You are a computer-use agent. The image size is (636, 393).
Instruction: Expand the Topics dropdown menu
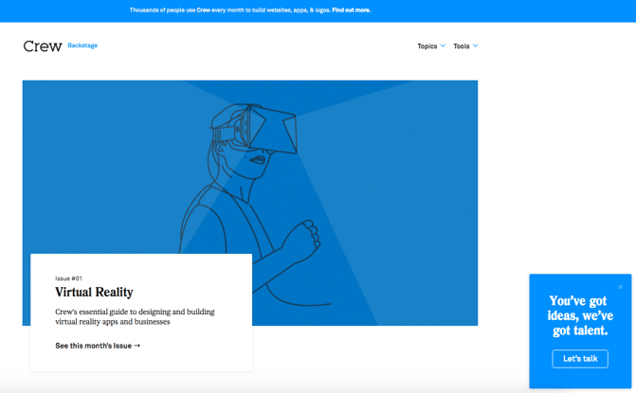(430, 46)
